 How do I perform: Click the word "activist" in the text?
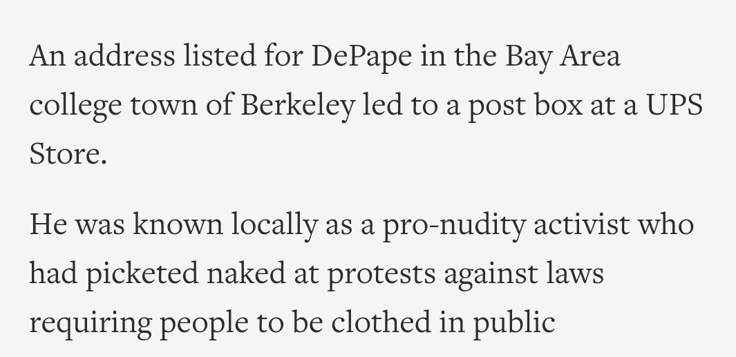click(581, 224)
